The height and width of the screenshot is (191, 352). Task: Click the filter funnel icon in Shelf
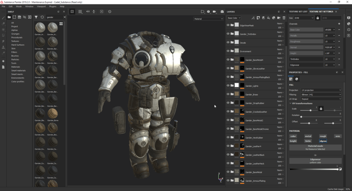tap(36, 17)
